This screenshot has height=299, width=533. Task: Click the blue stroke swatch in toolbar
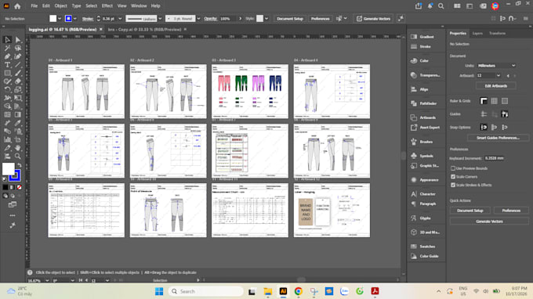[x=15, y=175]
